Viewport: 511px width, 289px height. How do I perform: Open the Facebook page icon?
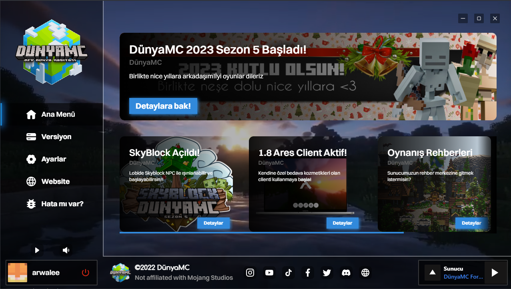tap(308, 273)
